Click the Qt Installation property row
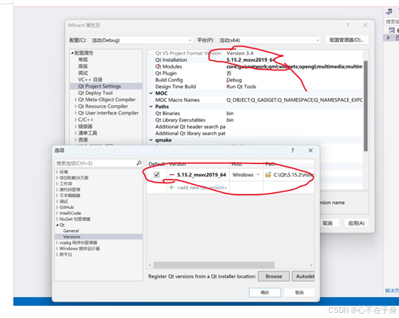 coord(255,60)
